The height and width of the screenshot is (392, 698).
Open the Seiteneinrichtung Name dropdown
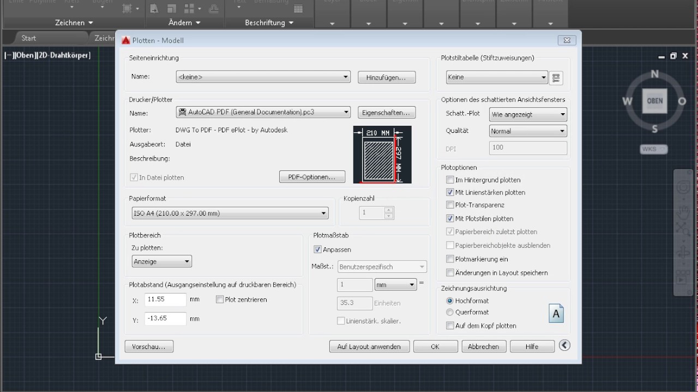263,77
